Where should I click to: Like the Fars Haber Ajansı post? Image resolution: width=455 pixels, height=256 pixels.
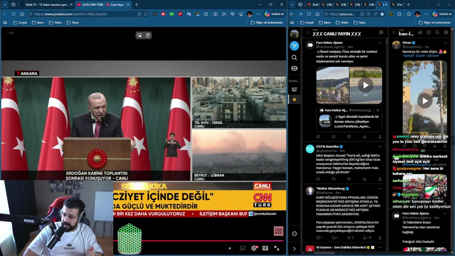click(x=349, y=137)
